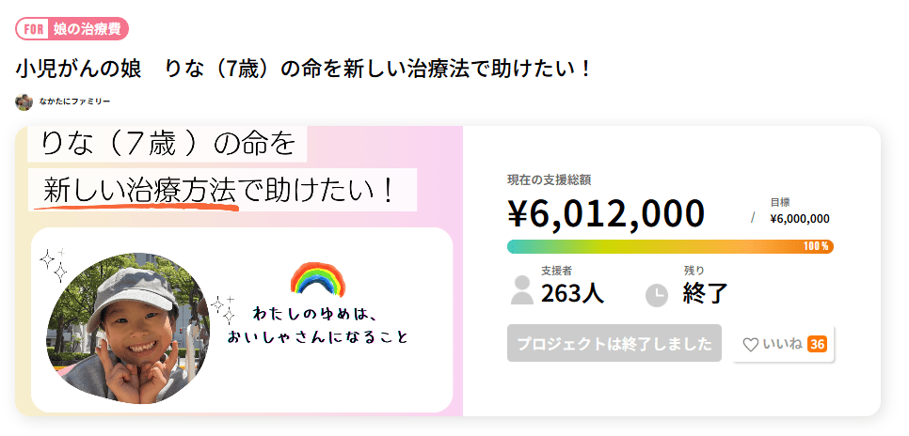This screenshot has width=909, height=436.
Task: Click the sparkle stars left of the photo
Action: point(54,264)
